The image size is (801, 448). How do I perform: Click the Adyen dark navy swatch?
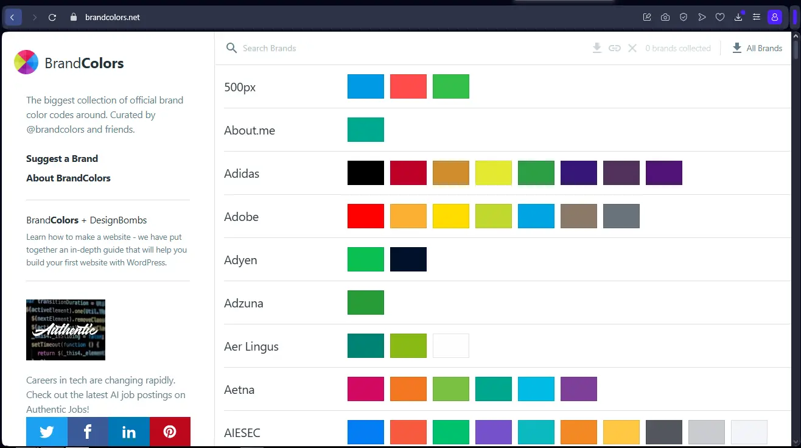(408, 259)
